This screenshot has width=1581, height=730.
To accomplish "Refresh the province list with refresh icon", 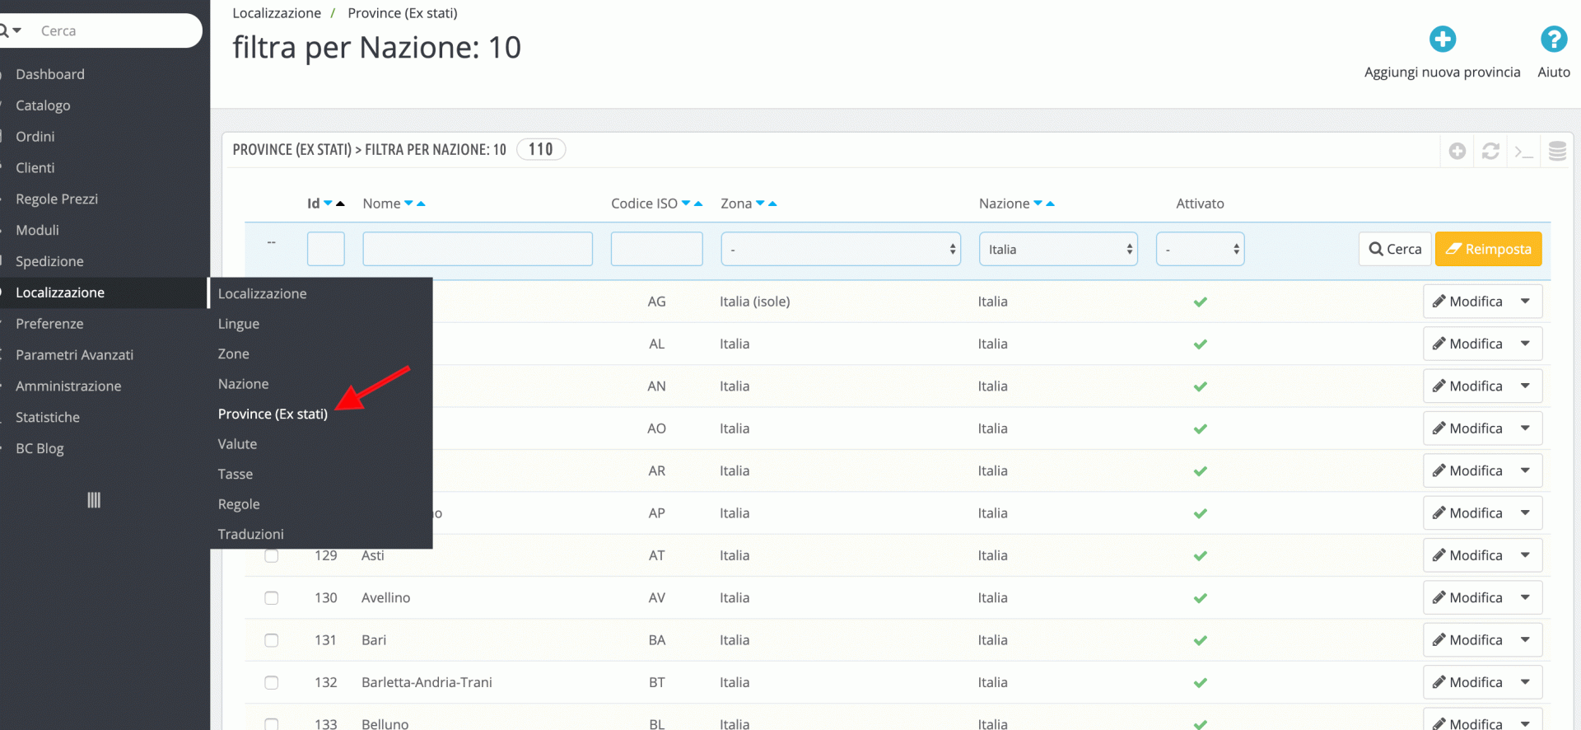I will tap(1490, 151).
